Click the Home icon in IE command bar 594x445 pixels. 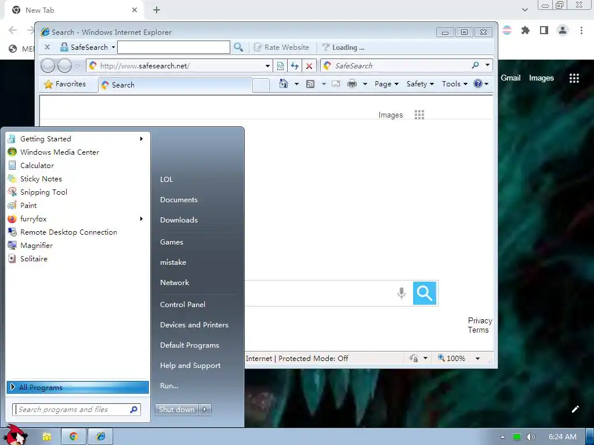[x=283, y=83]
